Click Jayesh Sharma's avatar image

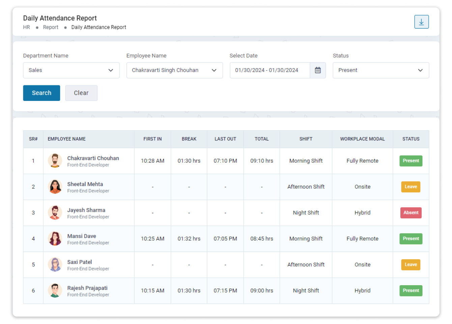55,213
